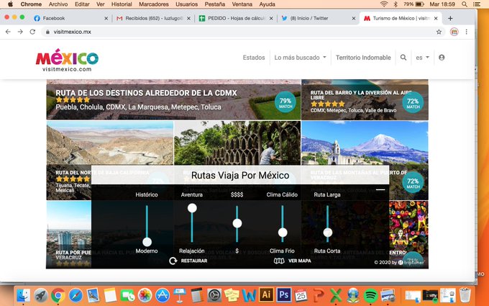489x306 pixels.
Task: Launch Photoshop from the dock
Action: click(x=283, y=295)
